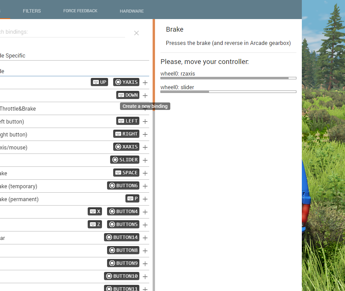Add a binding next to BUTTON4
Image resolution: width=345 pixels, height=291 pixels.
[145, 212]
